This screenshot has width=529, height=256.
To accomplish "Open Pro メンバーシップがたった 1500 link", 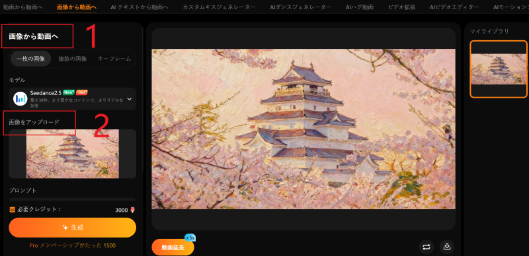I will 73,245.
